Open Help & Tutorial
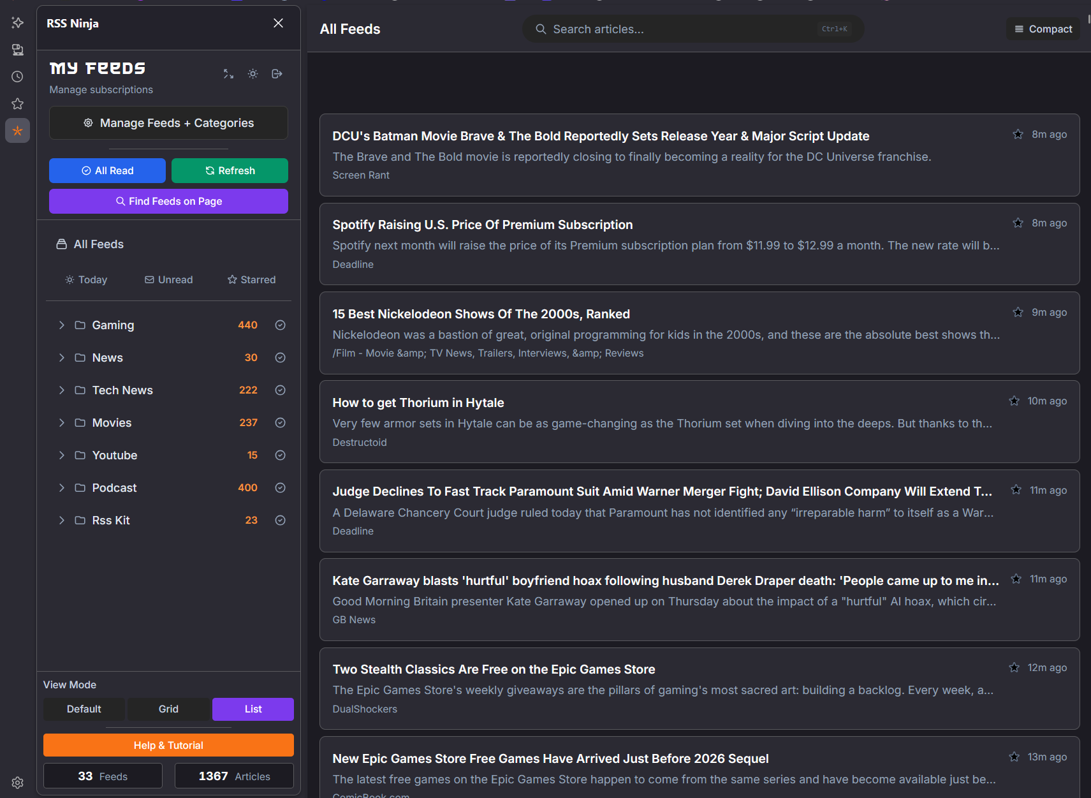Image resolution: width=1091 pixels, height=798 pixels. pyautogui.click(x=168, y=744)
